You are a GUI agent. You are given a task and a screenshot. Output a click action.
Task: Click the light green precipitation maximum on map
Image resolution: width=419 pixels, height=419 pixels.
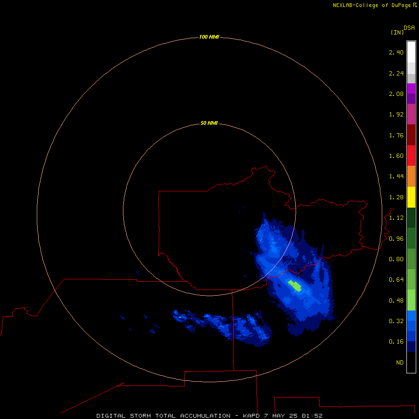point(295,286)
